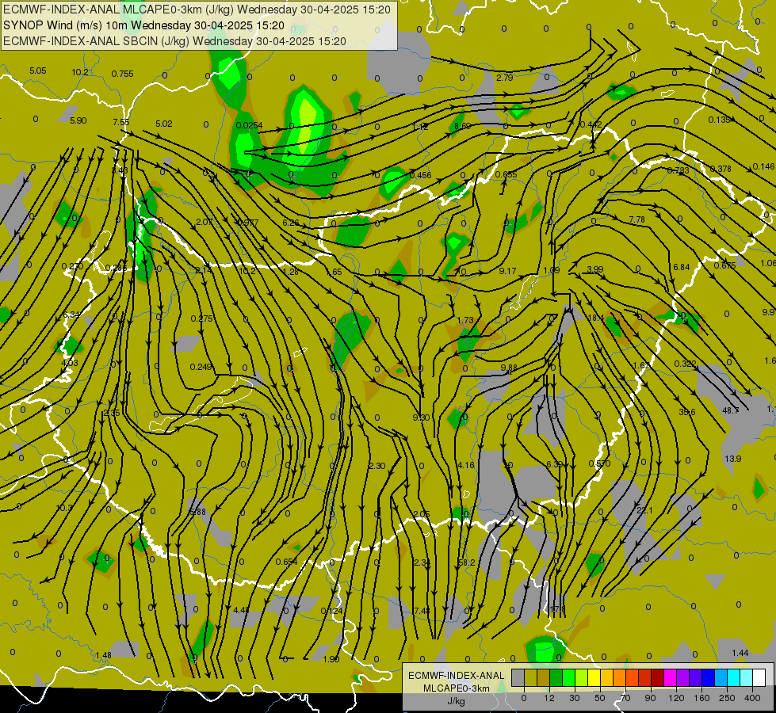This screenshot has height=713, width=776.
Task: Click the red legend swatch before 90
Action: (645, 678)
